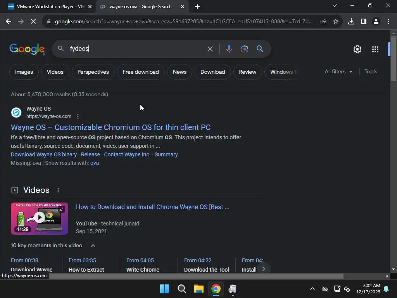Filter results by Videos
The image size is (397, 298).
pos(55,72)
